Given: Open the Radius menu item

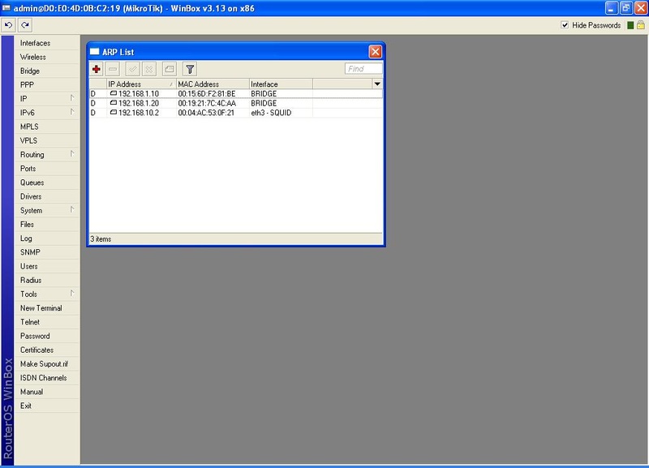Looking at the screenshot, I should [47, 280].
